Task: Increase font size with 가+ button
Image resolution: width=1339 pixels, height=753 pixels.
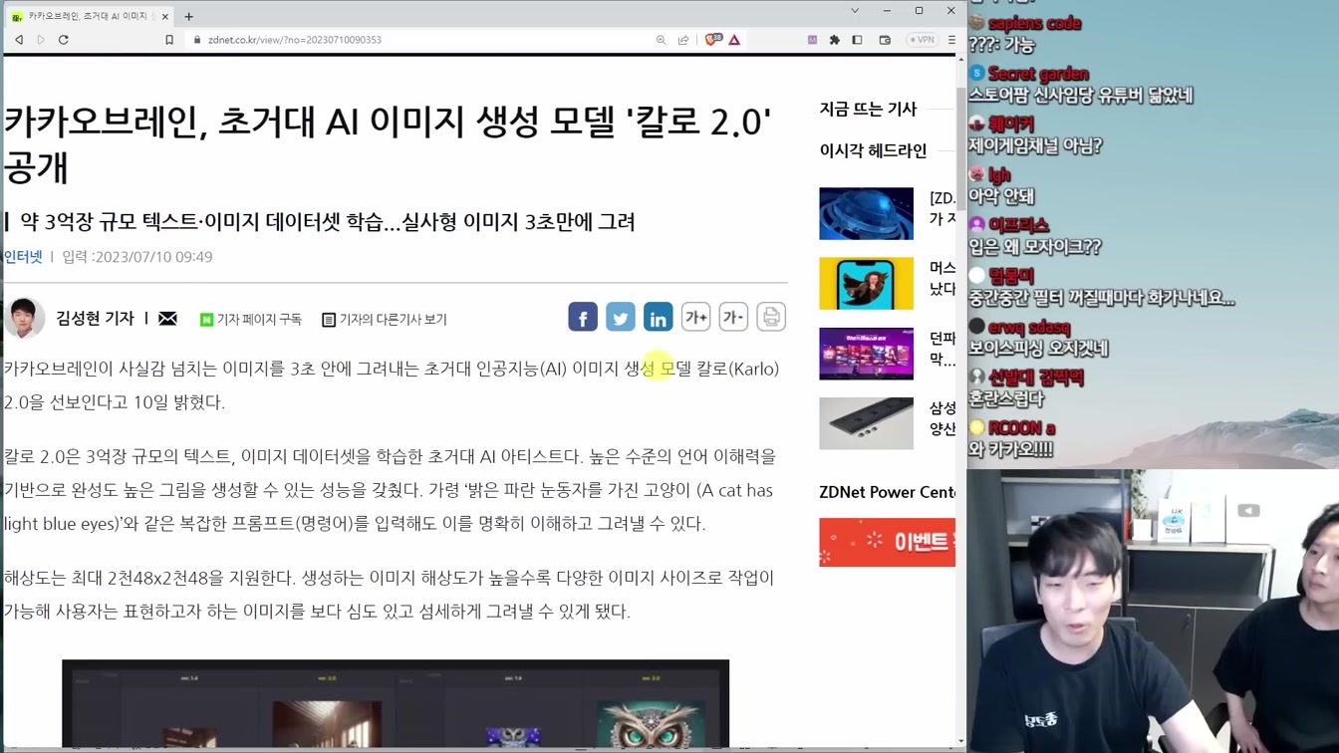Action: click(695, 317)
